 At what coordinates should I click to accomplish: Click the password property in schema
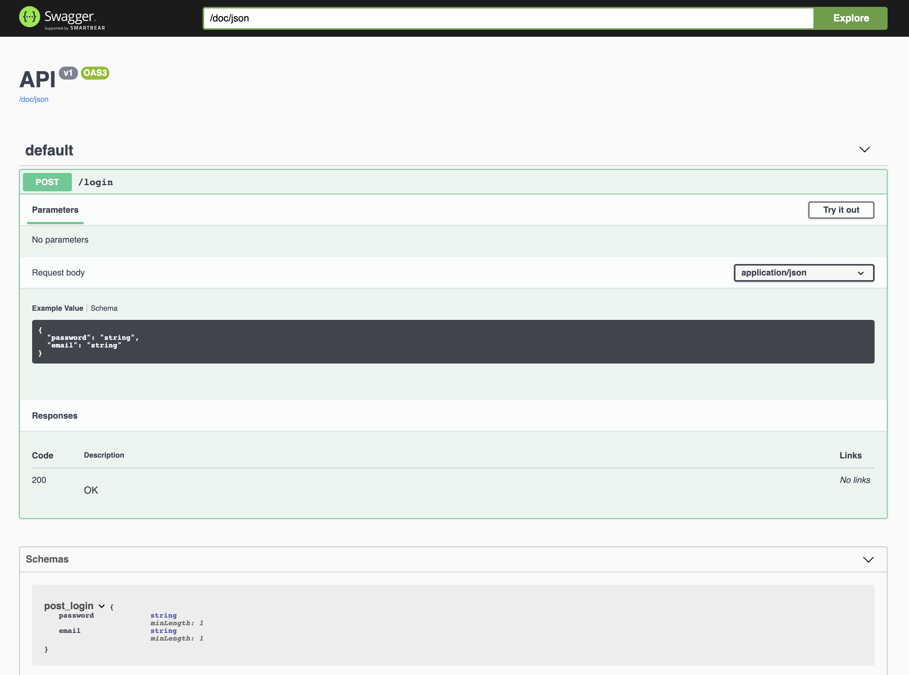76,615
